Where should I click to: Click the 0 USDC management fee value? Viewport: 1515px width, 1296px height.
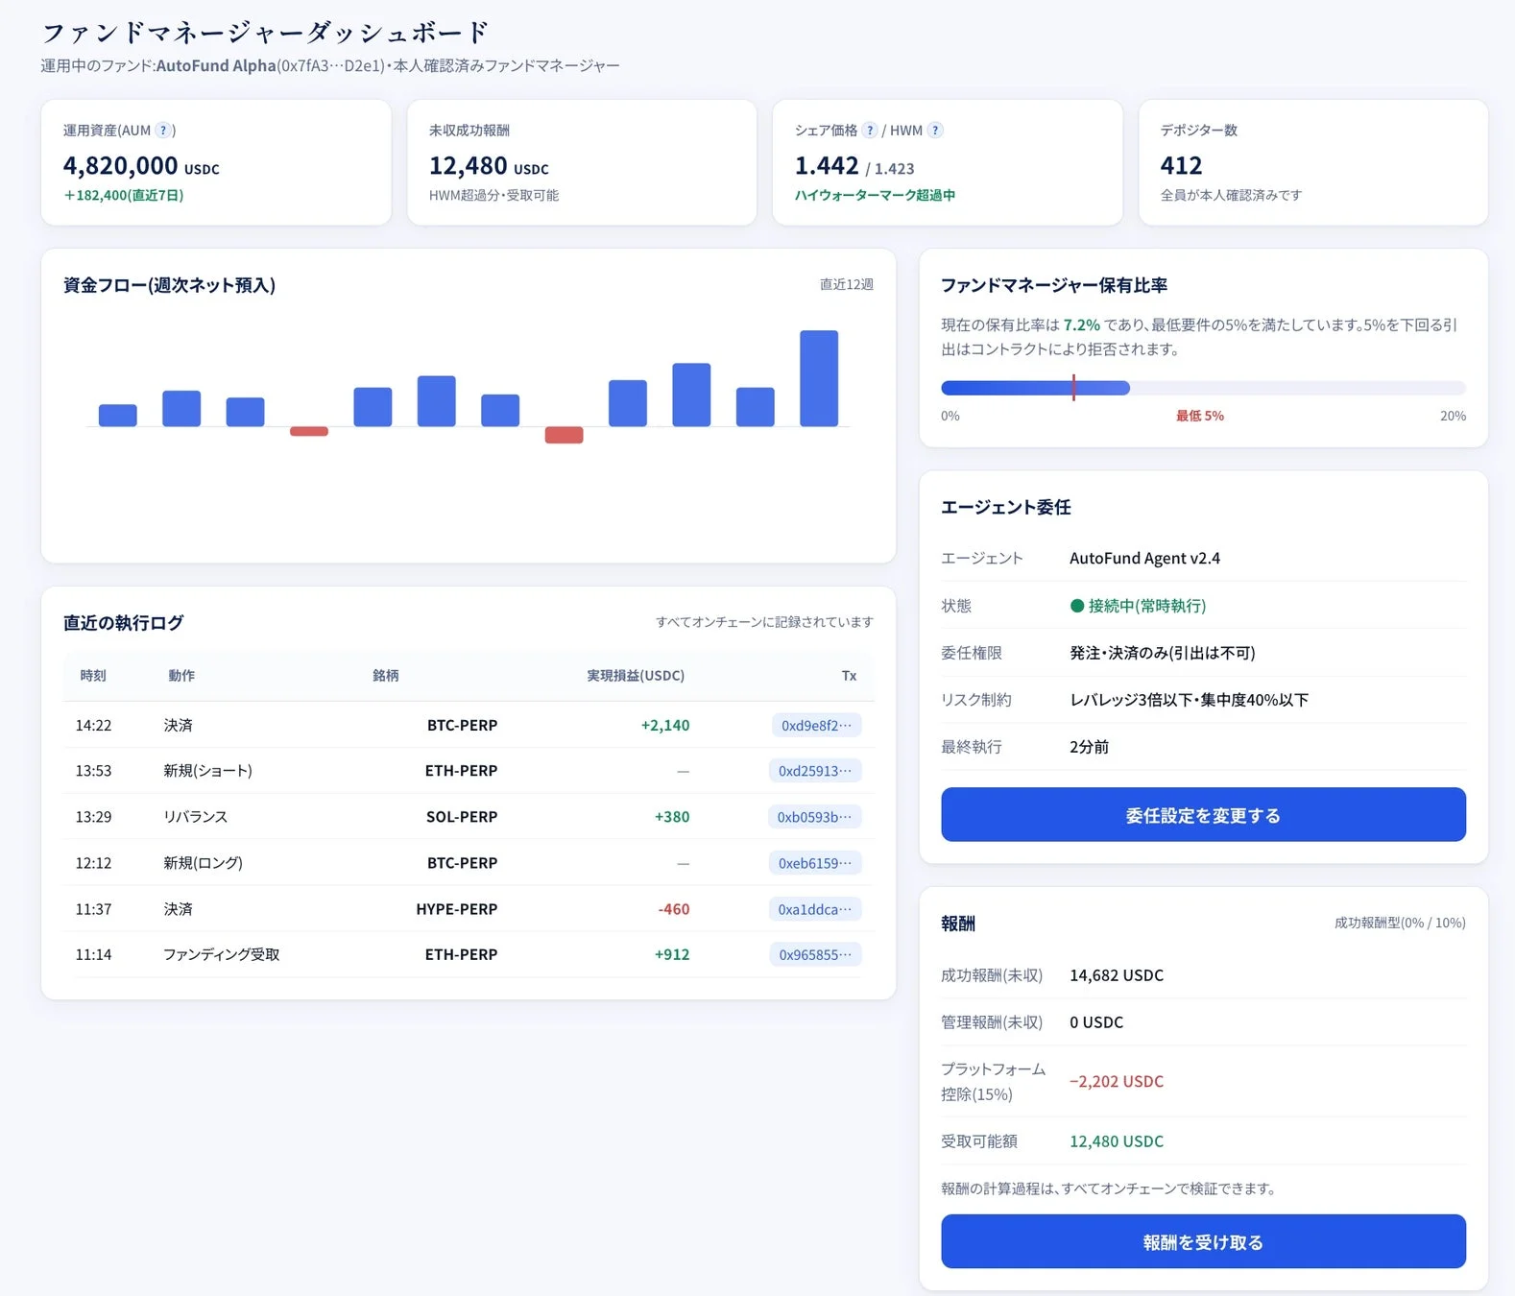[1096, 1022]
